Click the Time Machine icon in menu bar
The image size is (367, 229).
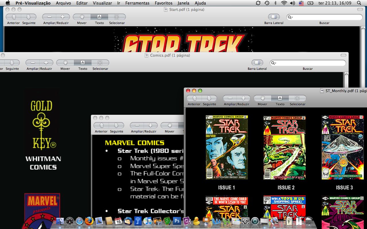coord(267,3)
